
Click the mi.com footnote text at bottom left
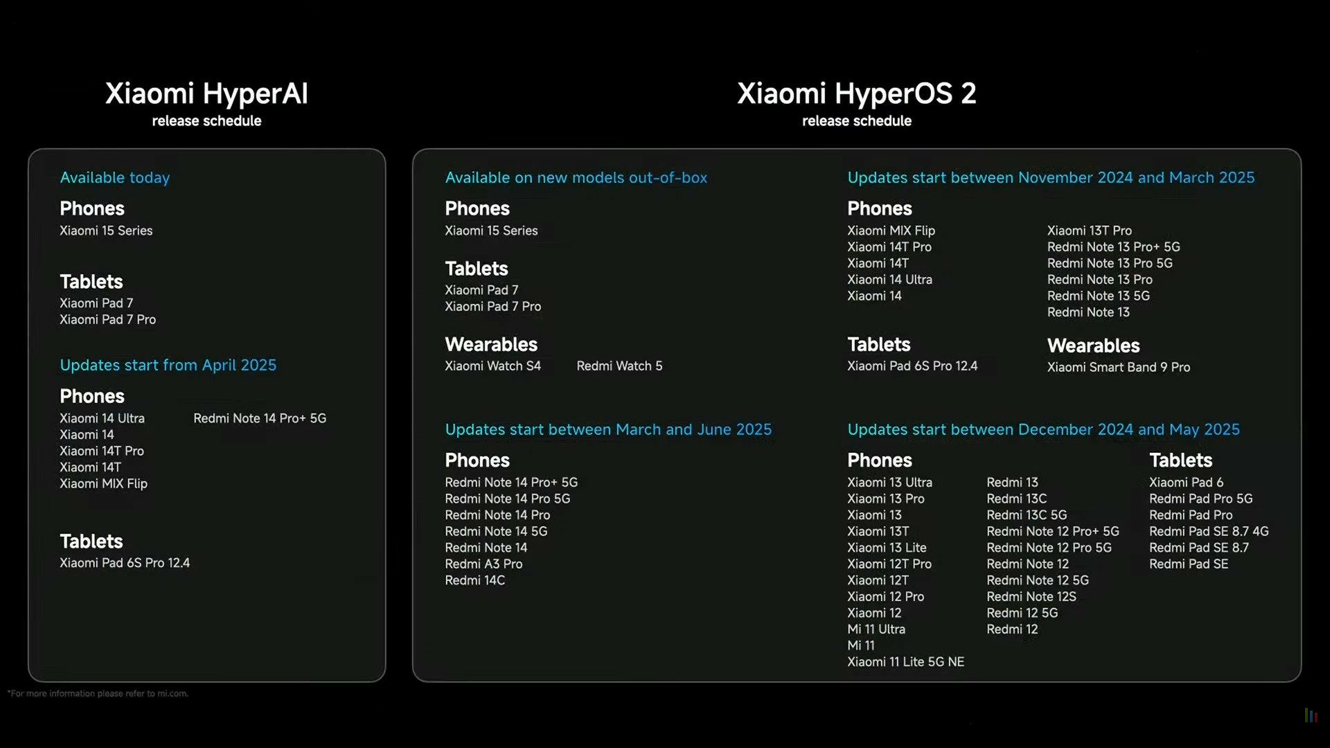100,693
